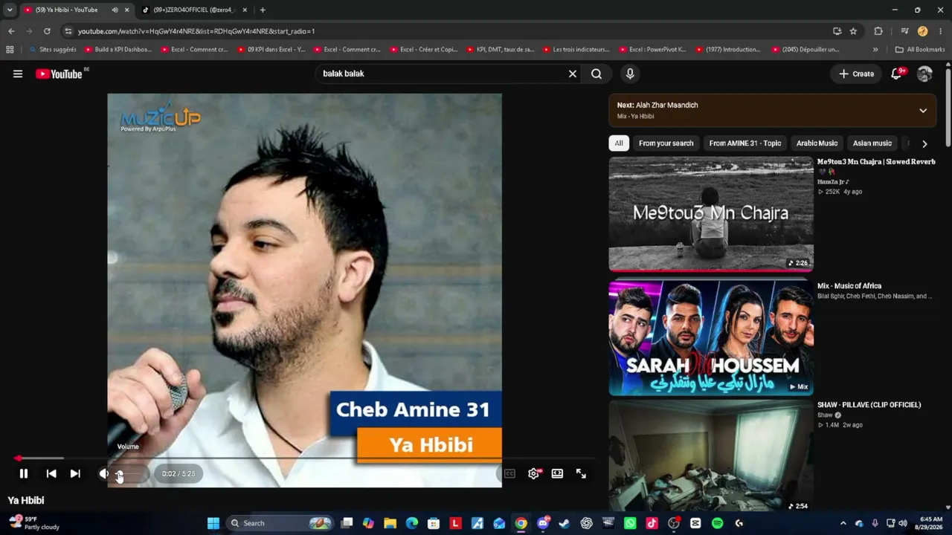952x535 pixels.
Task: Go to the YouTube home logo
Action: [59, 74]
